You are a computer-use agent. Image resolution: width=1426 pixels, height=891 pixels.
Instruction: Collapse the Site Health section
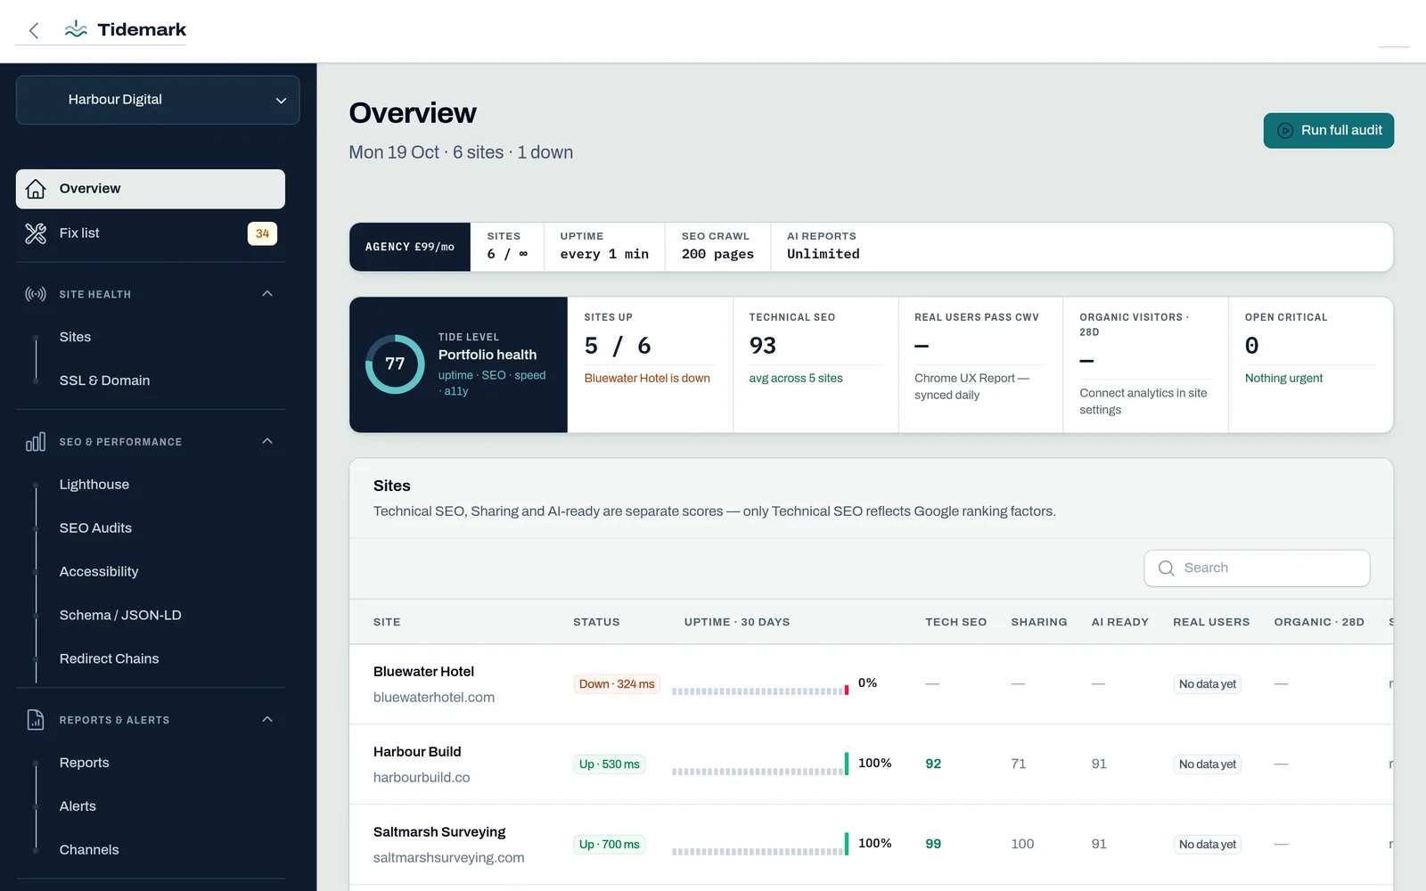(267, 294)
